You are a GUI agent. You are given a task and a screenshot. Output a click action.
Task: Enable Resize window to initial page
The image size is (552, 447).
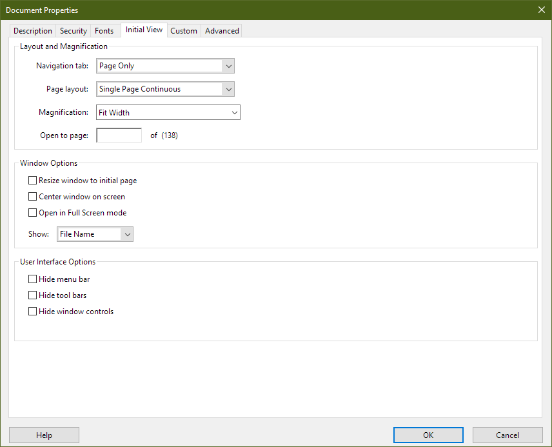coord(33,181)
